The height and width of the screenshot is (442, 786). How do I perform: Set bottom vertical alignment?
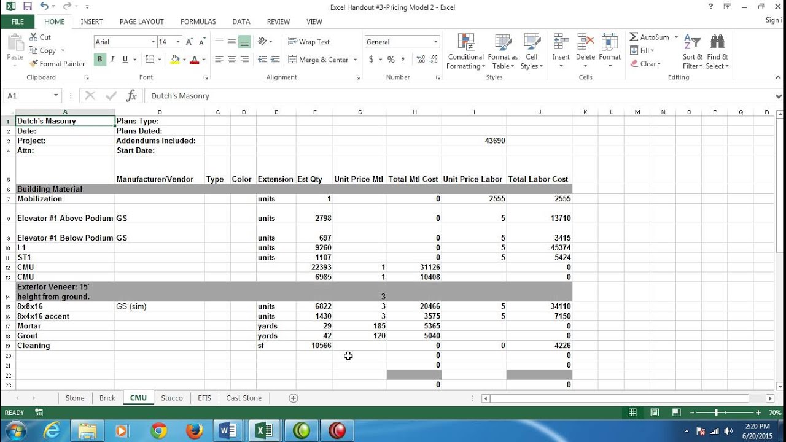click(244, 42)
